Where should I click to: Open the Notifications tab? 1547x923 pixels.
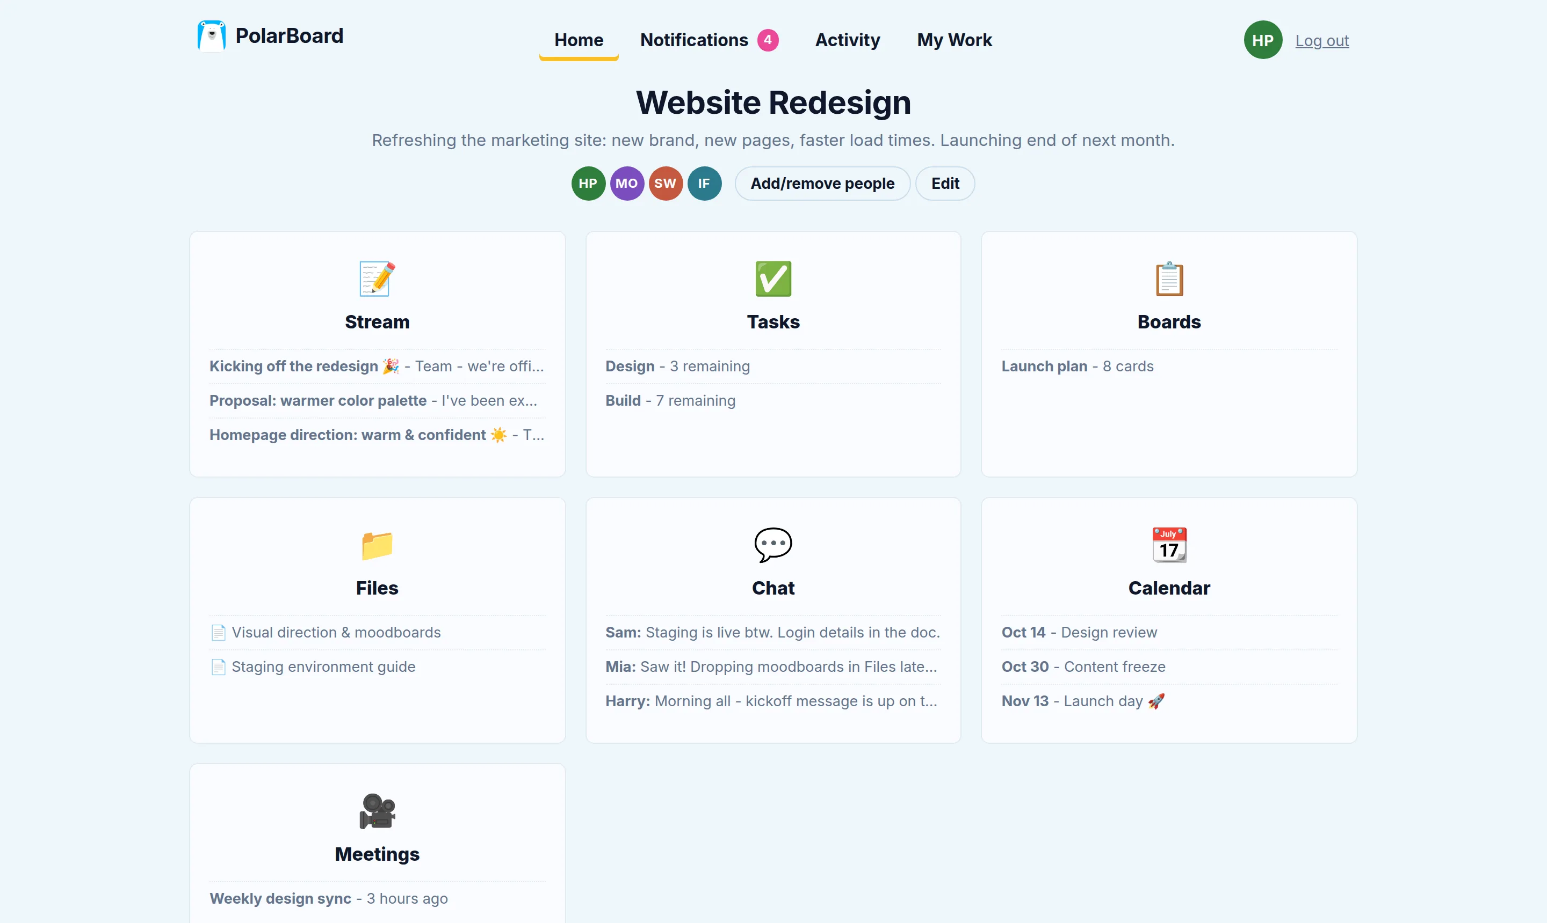tap(709, 40)
